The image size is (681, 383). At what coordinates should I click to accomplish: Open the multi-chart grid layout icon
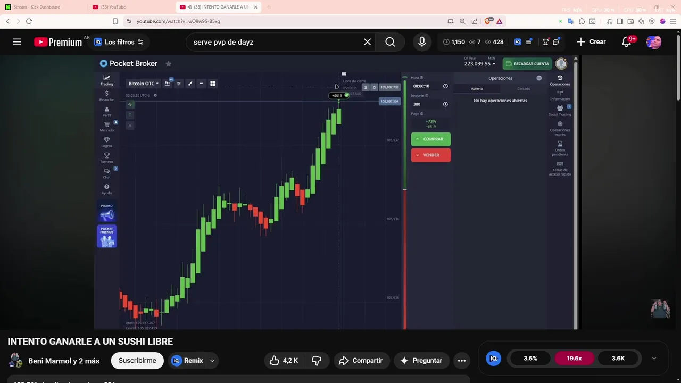point(213,84)
